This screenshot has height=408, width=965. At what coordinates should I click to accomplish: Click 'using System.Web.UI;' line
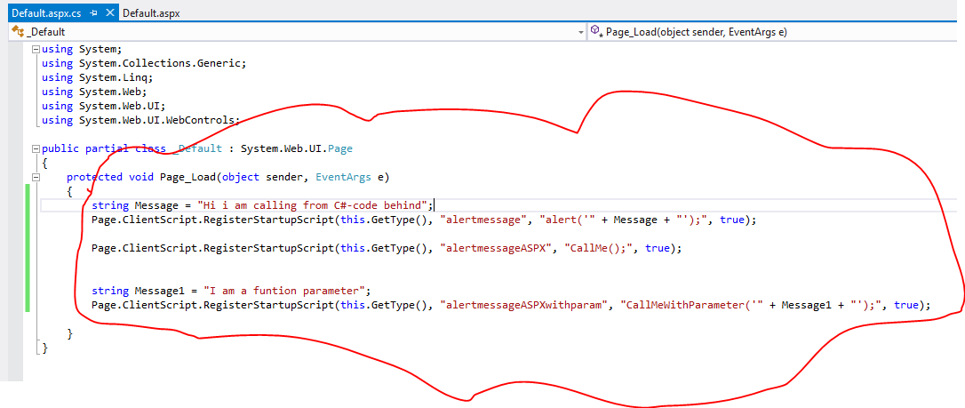click(103, 106)
